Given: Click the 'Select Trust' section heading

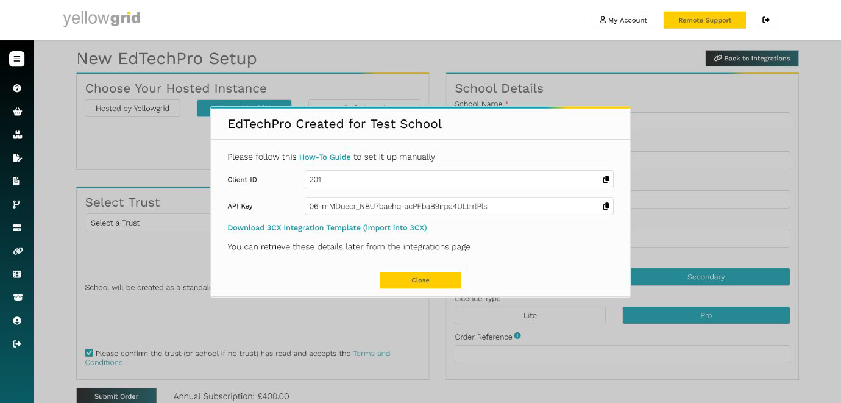Looking at the screenshot, I should (x=122, y=202).
